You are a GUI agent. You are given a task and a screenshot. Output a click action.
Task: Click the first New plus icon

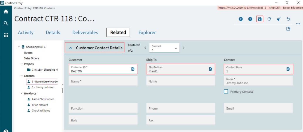pos(240,19)
